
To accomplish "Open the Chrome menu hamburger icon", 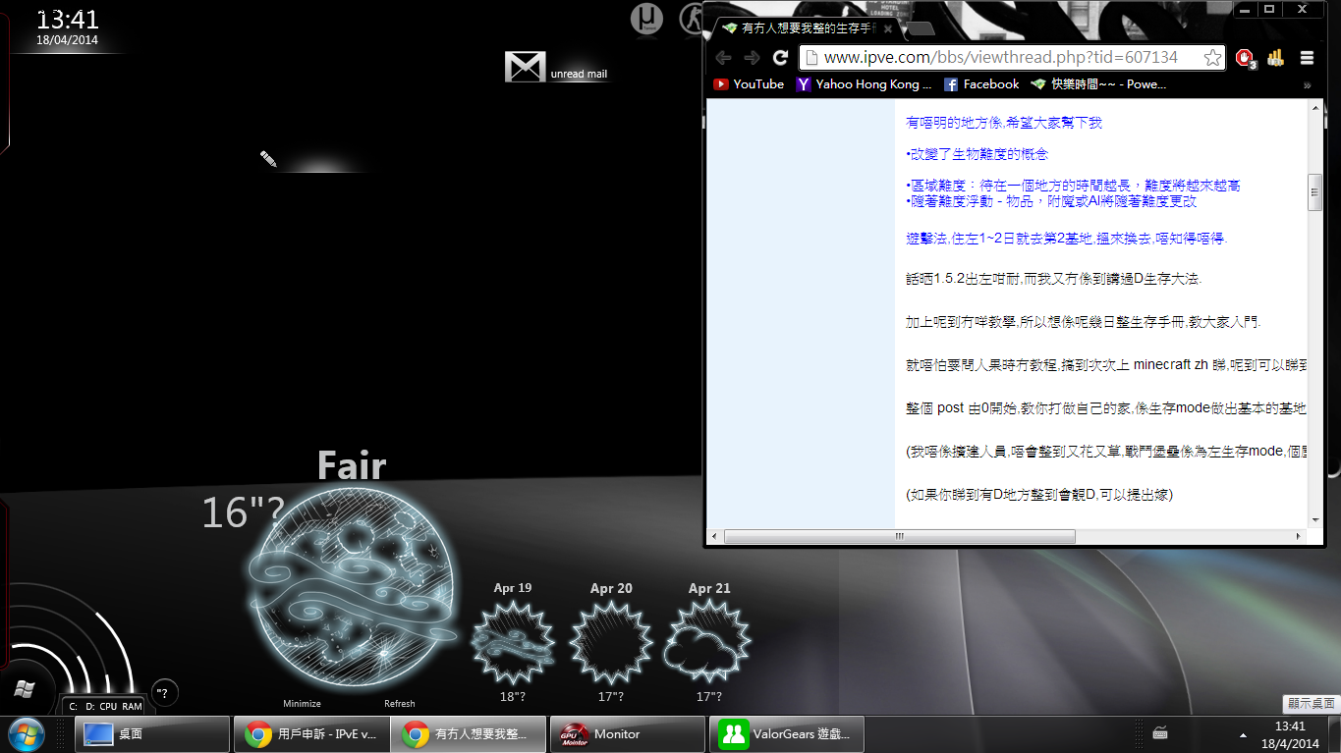I will tap(1307, 58).
